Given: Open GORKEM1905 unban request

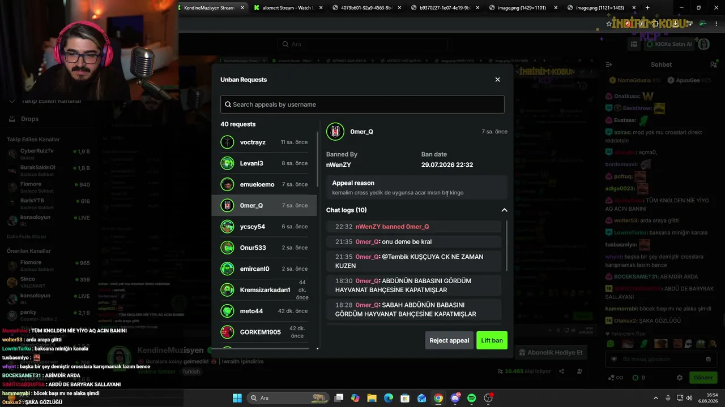Looking at the screenshot, I should click(264, 332).
